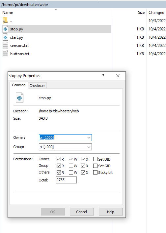Viewport: 166px width, 233px height.
Task: Close the stop.py Properties dialog
Action: (x=118, y=76)
